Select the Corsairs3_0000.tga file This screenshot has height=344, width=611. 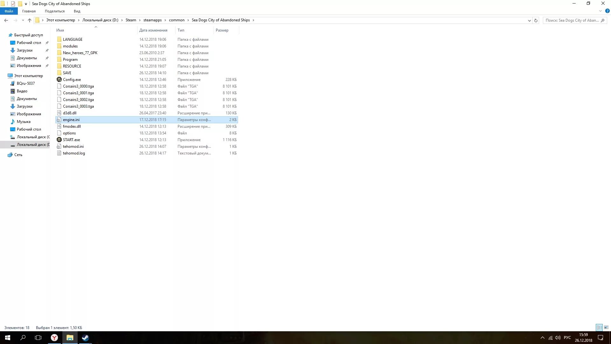coord(78,86)
